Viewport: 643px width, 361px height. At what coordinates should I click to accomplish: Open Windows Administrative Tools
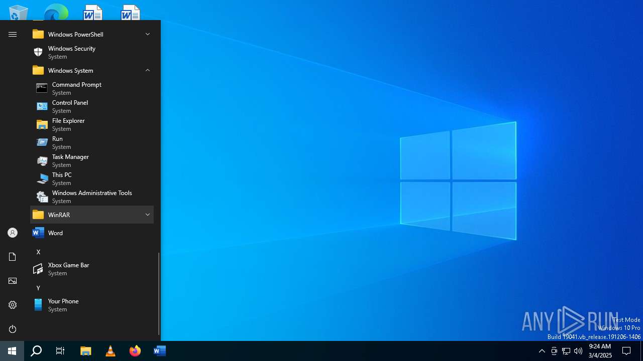tap(92, 197)
